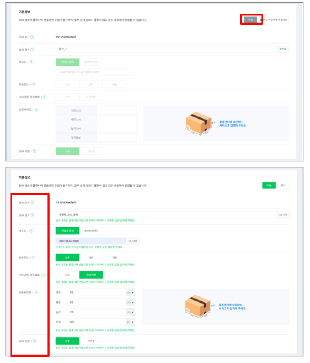
Task: Click the 바코드 help icon in read-only form
Action: click(x=31, y=62)
